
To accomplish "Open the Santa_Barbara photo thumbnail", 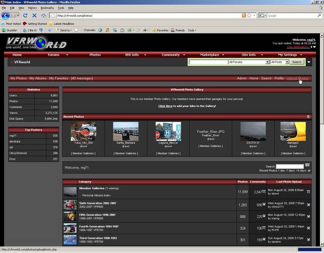I will point(126,131).
